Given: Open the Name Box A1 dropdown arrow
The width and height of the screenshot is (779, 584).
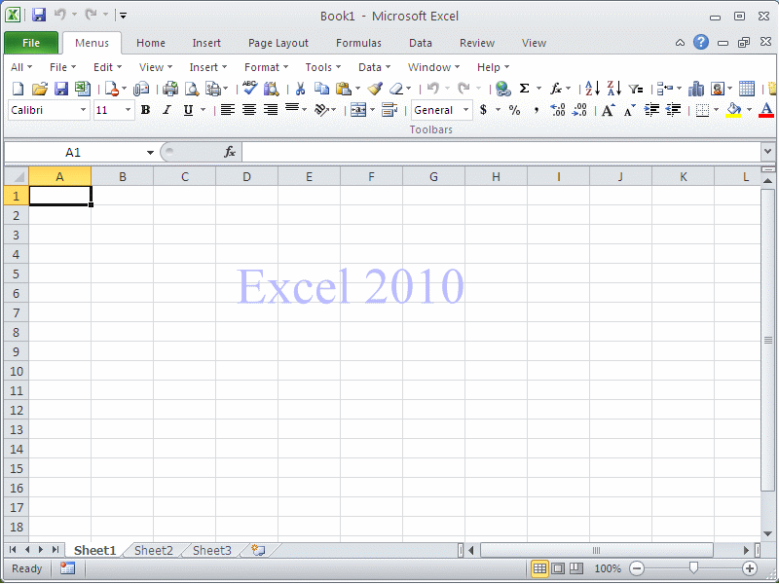Looking at the screenshot, I should 150,153.
